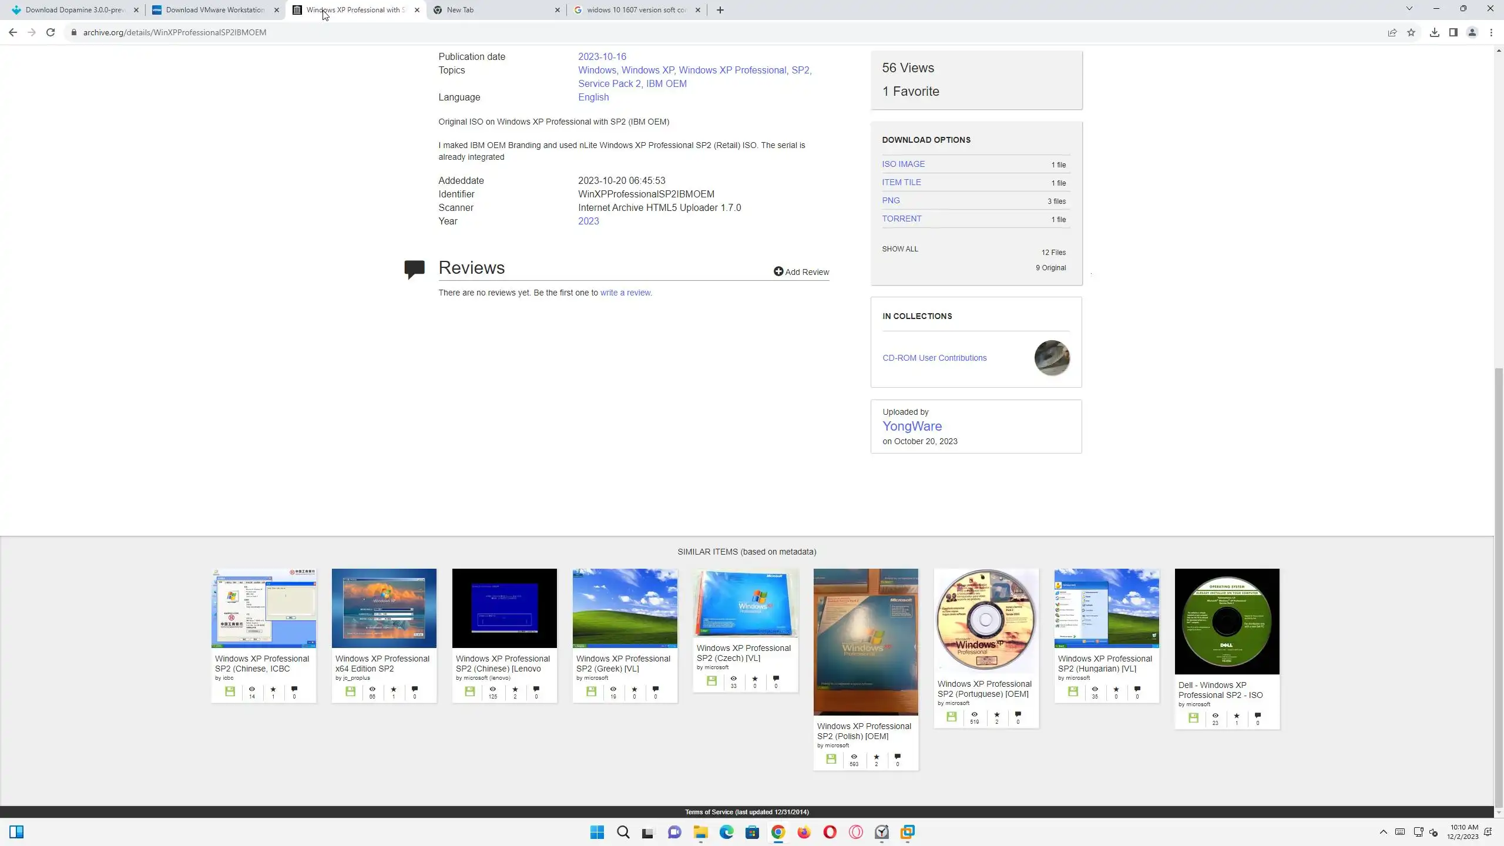Expand the tab search dropdown chevron
Viewport: 1504px width, 846px height.
point(1409,9)
